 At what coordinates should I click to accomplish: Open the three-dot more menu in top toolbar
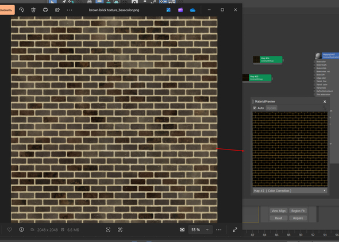[70, 10]
